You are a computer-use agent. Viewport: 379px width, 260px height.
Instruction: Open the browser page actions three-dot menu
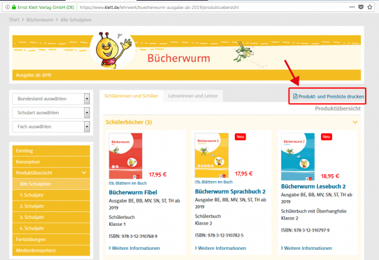click(x=352, y=7)
